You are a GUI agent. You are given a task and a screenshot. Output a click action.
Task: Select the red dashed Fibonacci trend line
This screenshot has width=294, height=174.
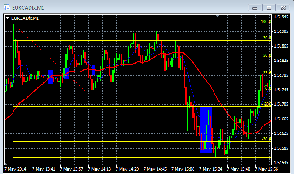coord(49,58)
